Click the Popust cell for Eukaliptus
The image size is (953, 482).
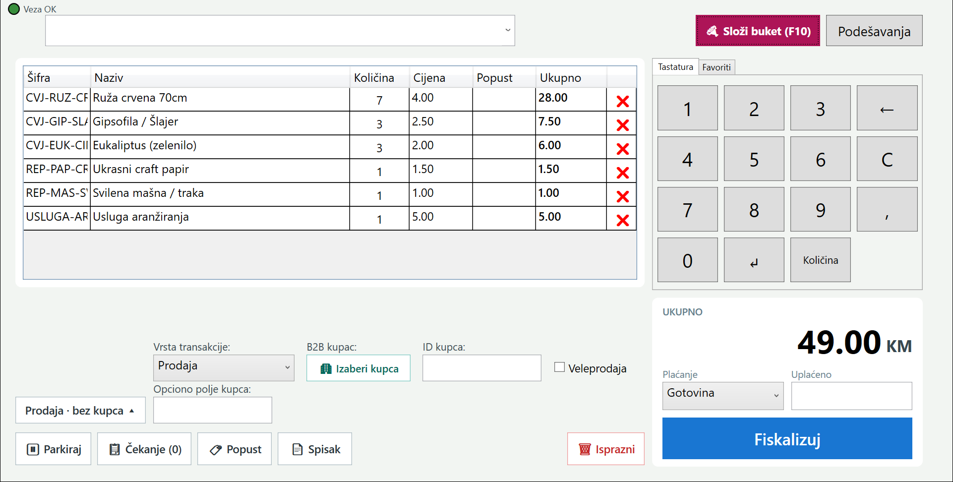pyautogui.click(x=504, y=147)
